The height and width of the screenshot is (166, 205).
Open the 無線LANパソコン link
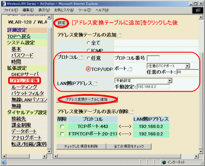coord(29,100)
